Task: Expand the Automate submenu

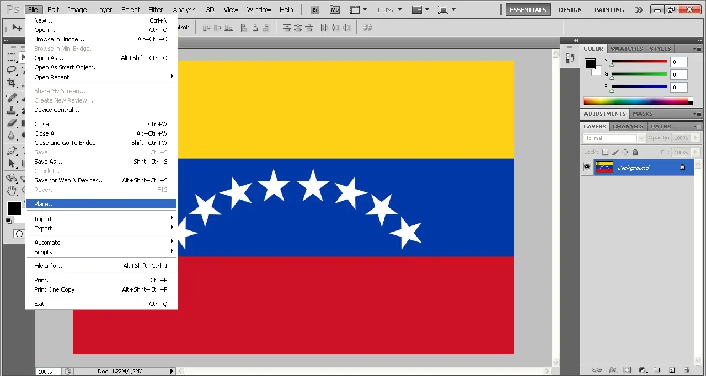Action: click(101, 243)
